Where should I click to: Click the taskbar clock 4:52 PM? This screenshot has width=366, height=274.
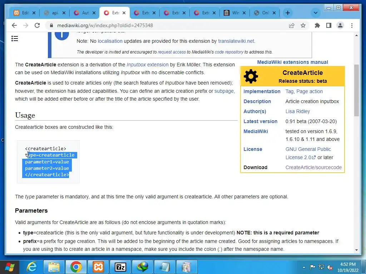point(348,264)
